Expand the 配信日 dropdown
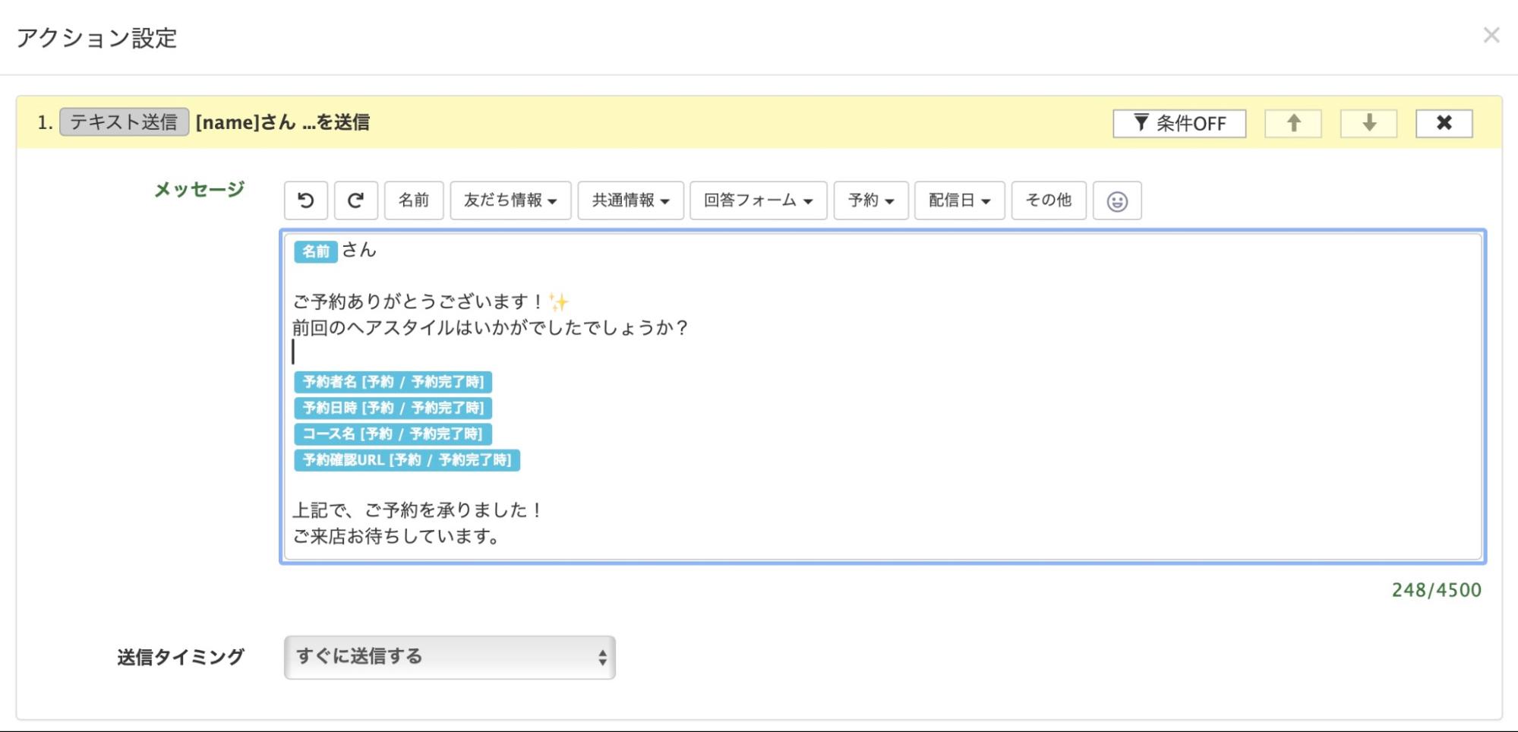 [x=958, y=200]
